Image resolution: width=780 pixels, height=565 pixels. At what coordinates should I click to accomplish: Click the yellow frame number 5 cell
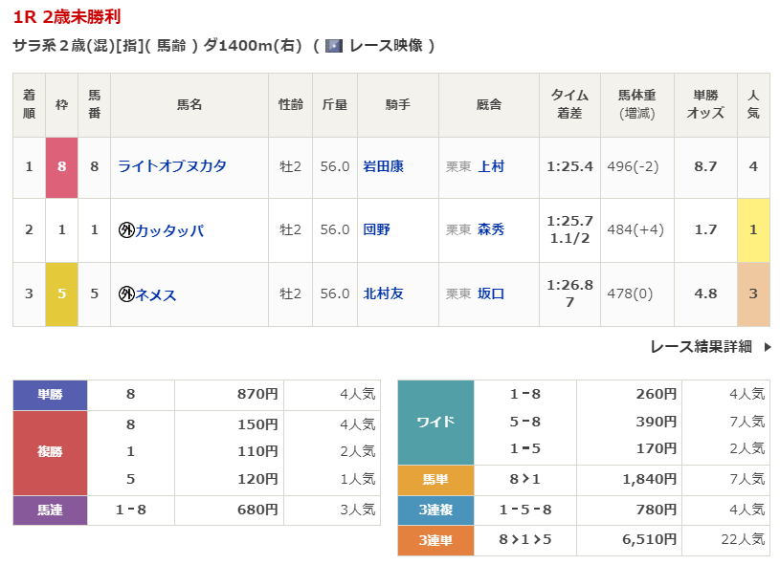click(x=61, y=294)
